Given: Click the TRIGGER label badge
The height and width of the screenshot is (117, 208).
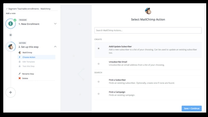Looking at the screenshot, I should point(23,20).
